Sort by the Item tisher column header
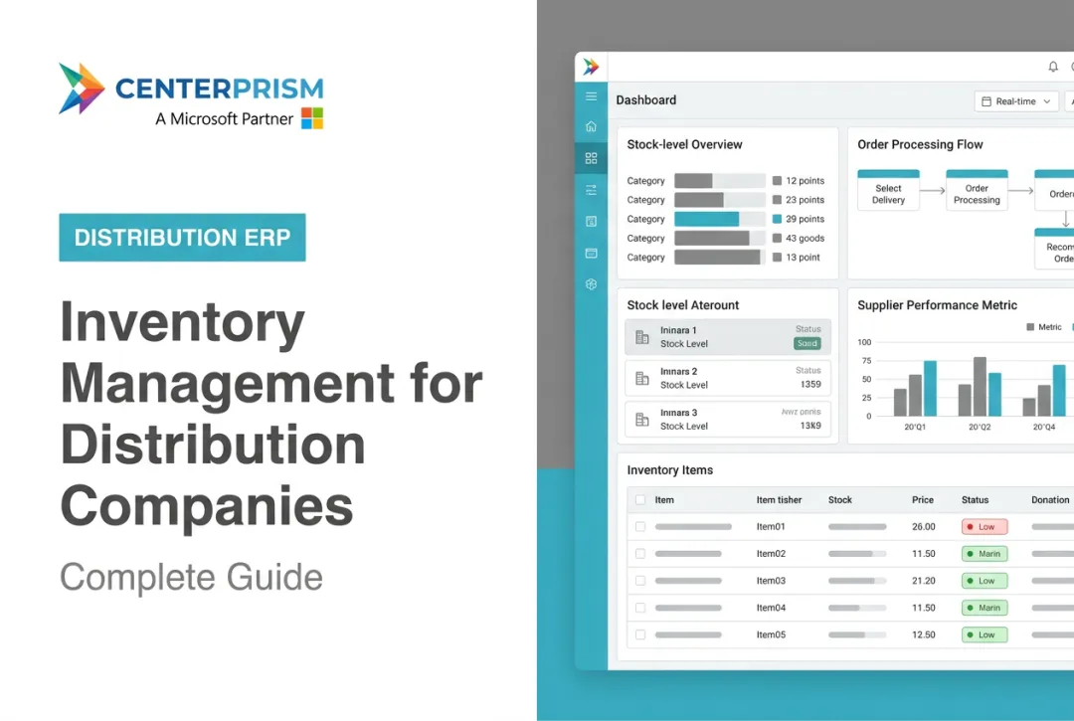Image resolution: width=1074 pixels, height=721 pixels. 779,500
